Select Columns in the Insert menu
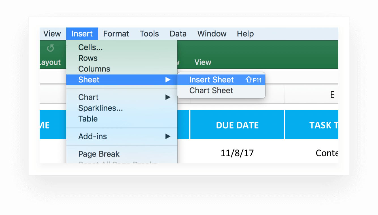The width and height of the screenshot is (378, 215). pos(94,69)
